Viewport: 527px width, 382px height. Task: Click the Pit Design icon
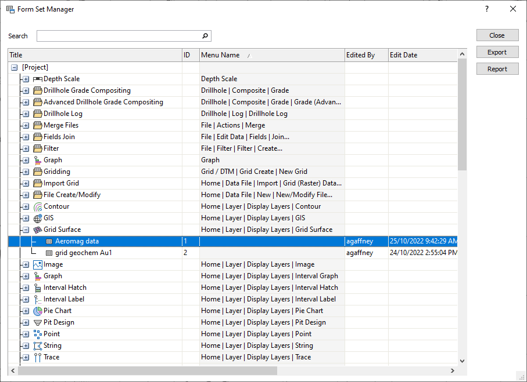38,322
